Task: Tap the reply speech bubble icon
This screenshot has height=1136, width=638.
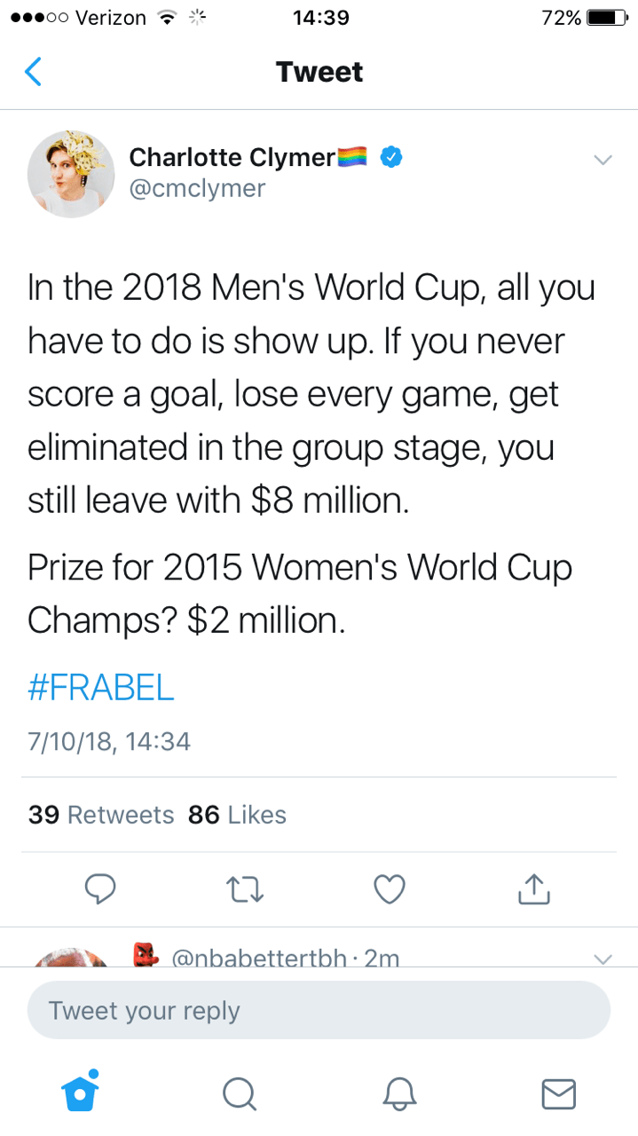Action: tap(99, 889)
